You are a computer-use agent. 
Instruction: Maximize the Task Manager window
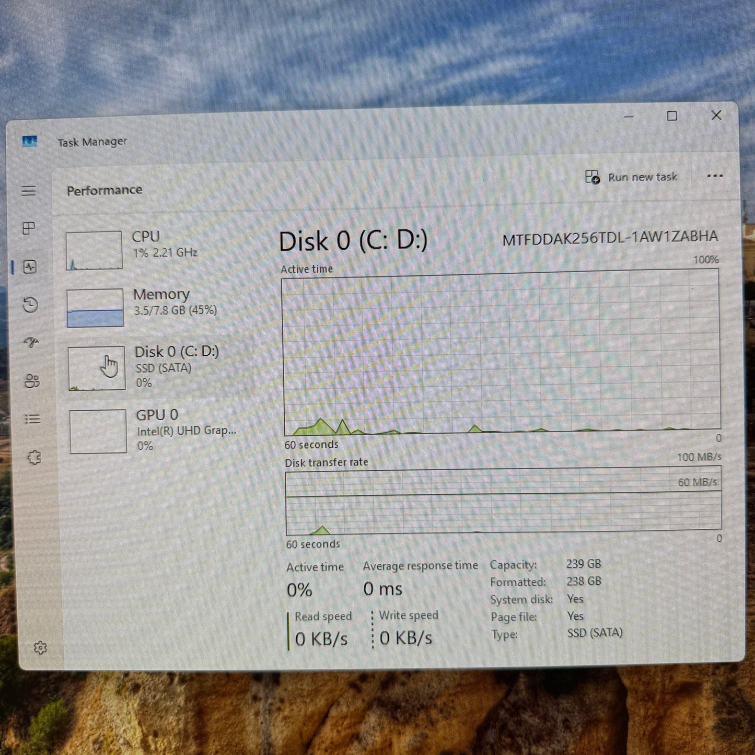coord(672,116)
